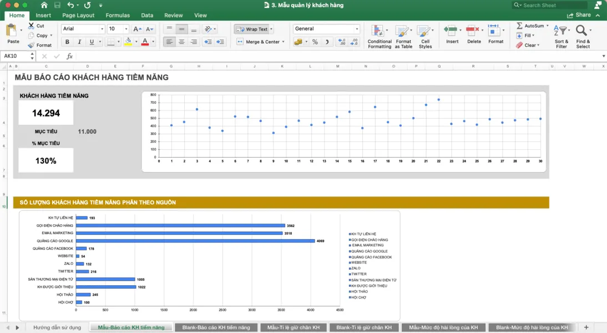Click the AutoSum sigma icon
This screenshot has width=607, height=333.
click(519, 26)
